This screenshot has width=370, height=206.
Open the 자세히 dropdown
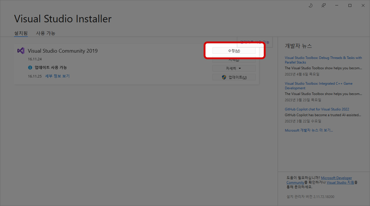tap(234, 68)
